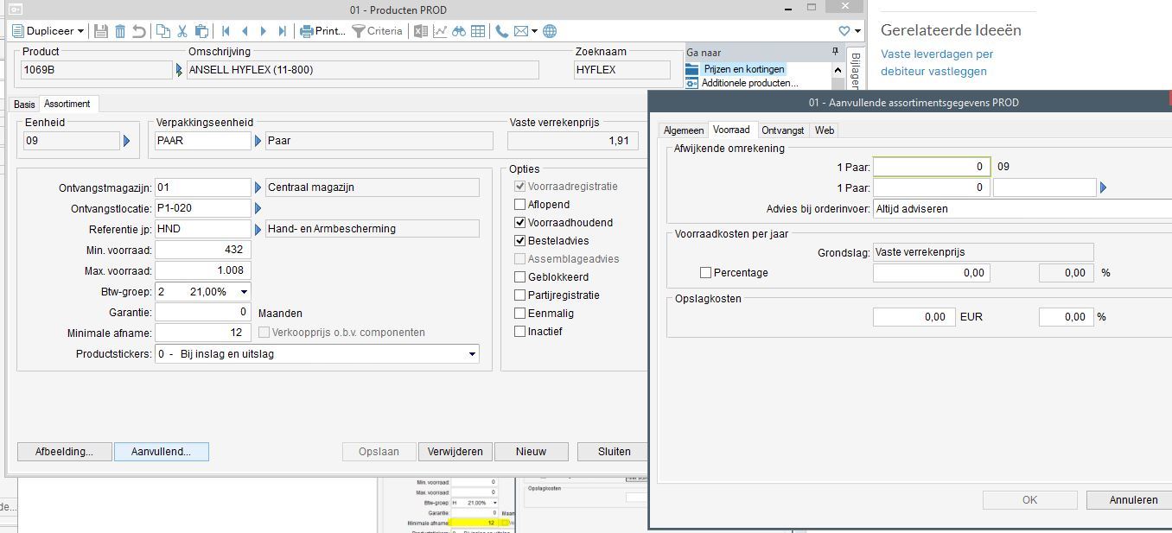Click the globe web toolbar icon
Viewport: 1172px width, 533px height.
coord(550,31)
